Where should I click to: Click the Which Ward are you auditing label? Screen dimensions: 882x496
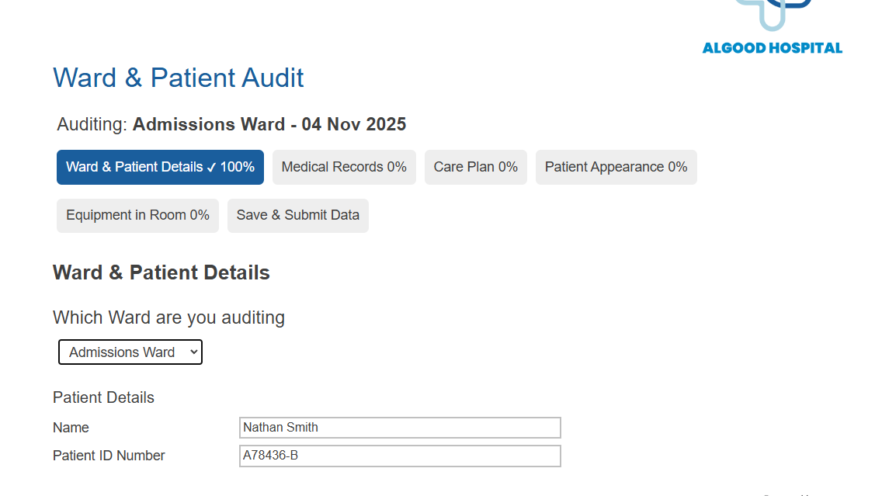168,317
